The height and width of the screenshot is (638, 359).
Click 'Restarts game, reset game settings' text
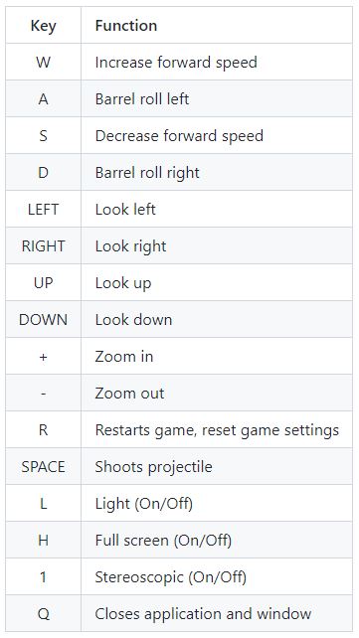tap(217, 430)
